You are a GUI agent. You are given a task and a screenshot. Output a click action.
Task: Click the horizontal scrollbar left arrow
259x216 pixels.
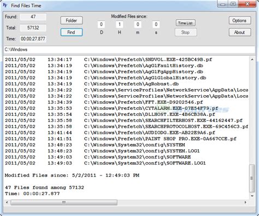[7, 202]
